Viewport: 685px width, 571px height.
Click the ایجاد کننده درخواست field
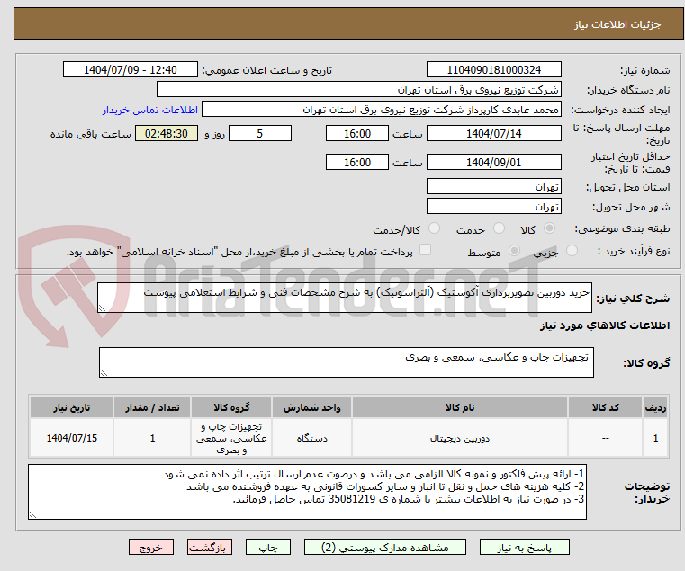click(382, 110)
